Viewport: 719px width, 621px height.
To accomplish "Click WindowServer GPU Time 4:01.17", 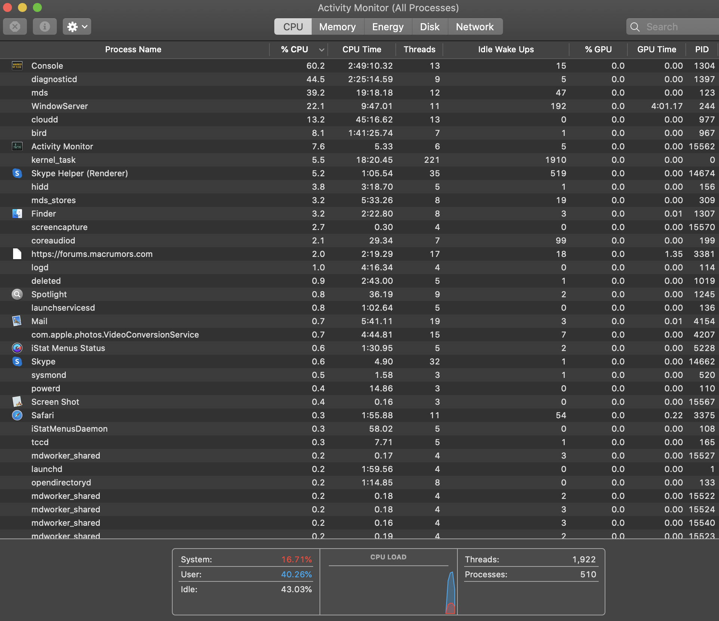I will [667, 106].
